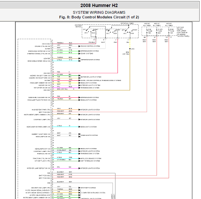
Task: Select 'LO SPD GMLAN SERIAL DATA' label
Action: click(x=40, y=195)
